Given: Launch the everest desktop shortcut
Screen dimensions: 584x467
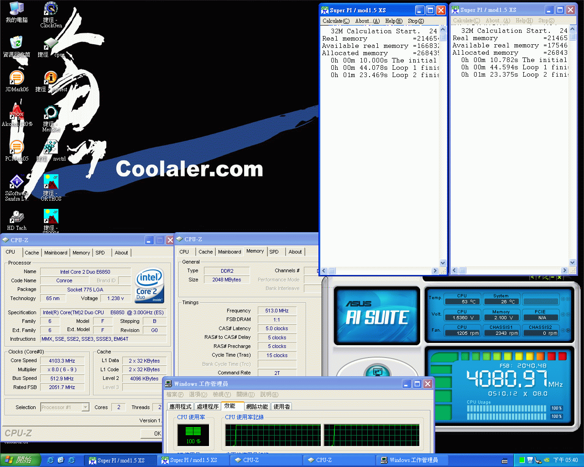Looking at the screenshot, I should 51,81.
